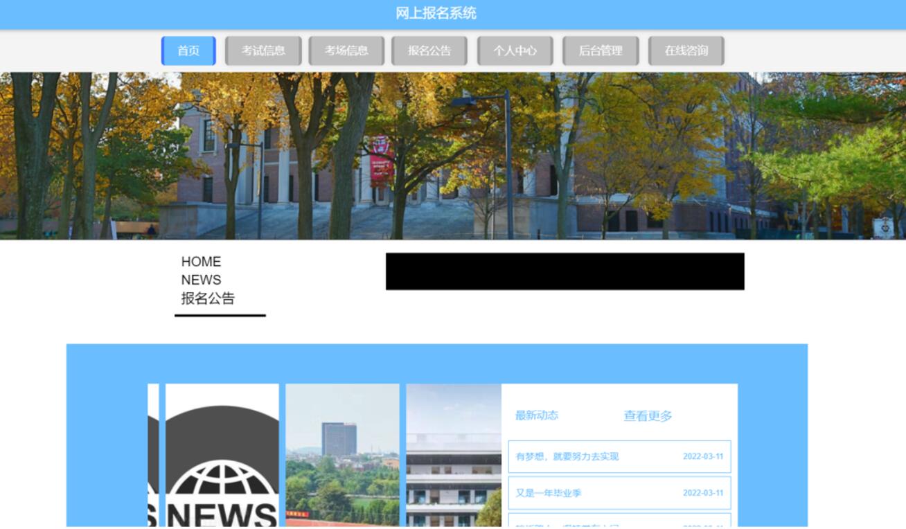This screenshot has width=906, height=529.
Task: Select the 首页 navigation tab
Action: click(188, 50)
